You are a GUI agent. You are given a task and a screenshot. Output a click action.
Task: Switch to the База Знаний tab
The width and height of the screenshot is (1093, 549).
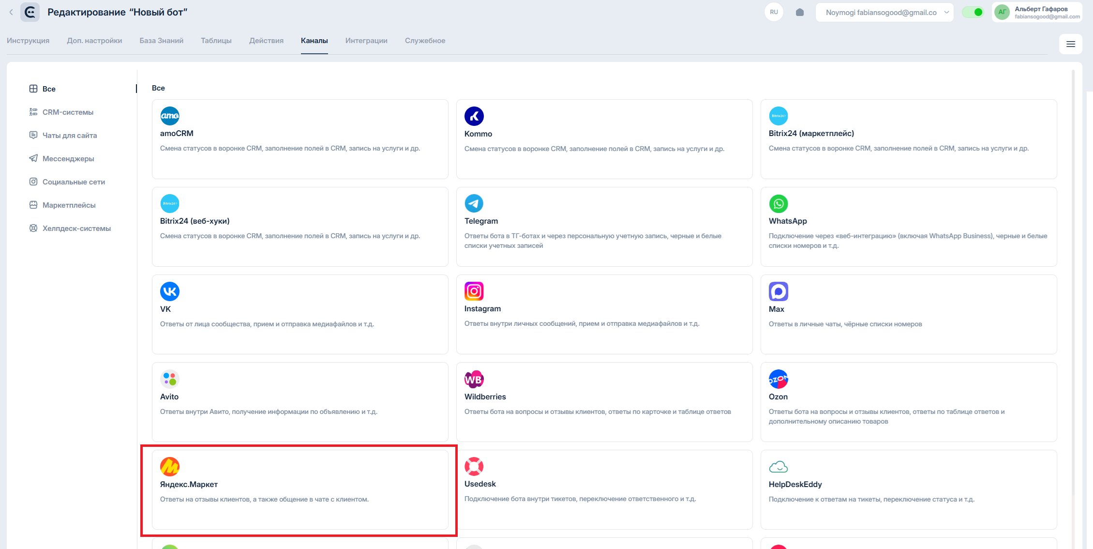tap(161, 41)
